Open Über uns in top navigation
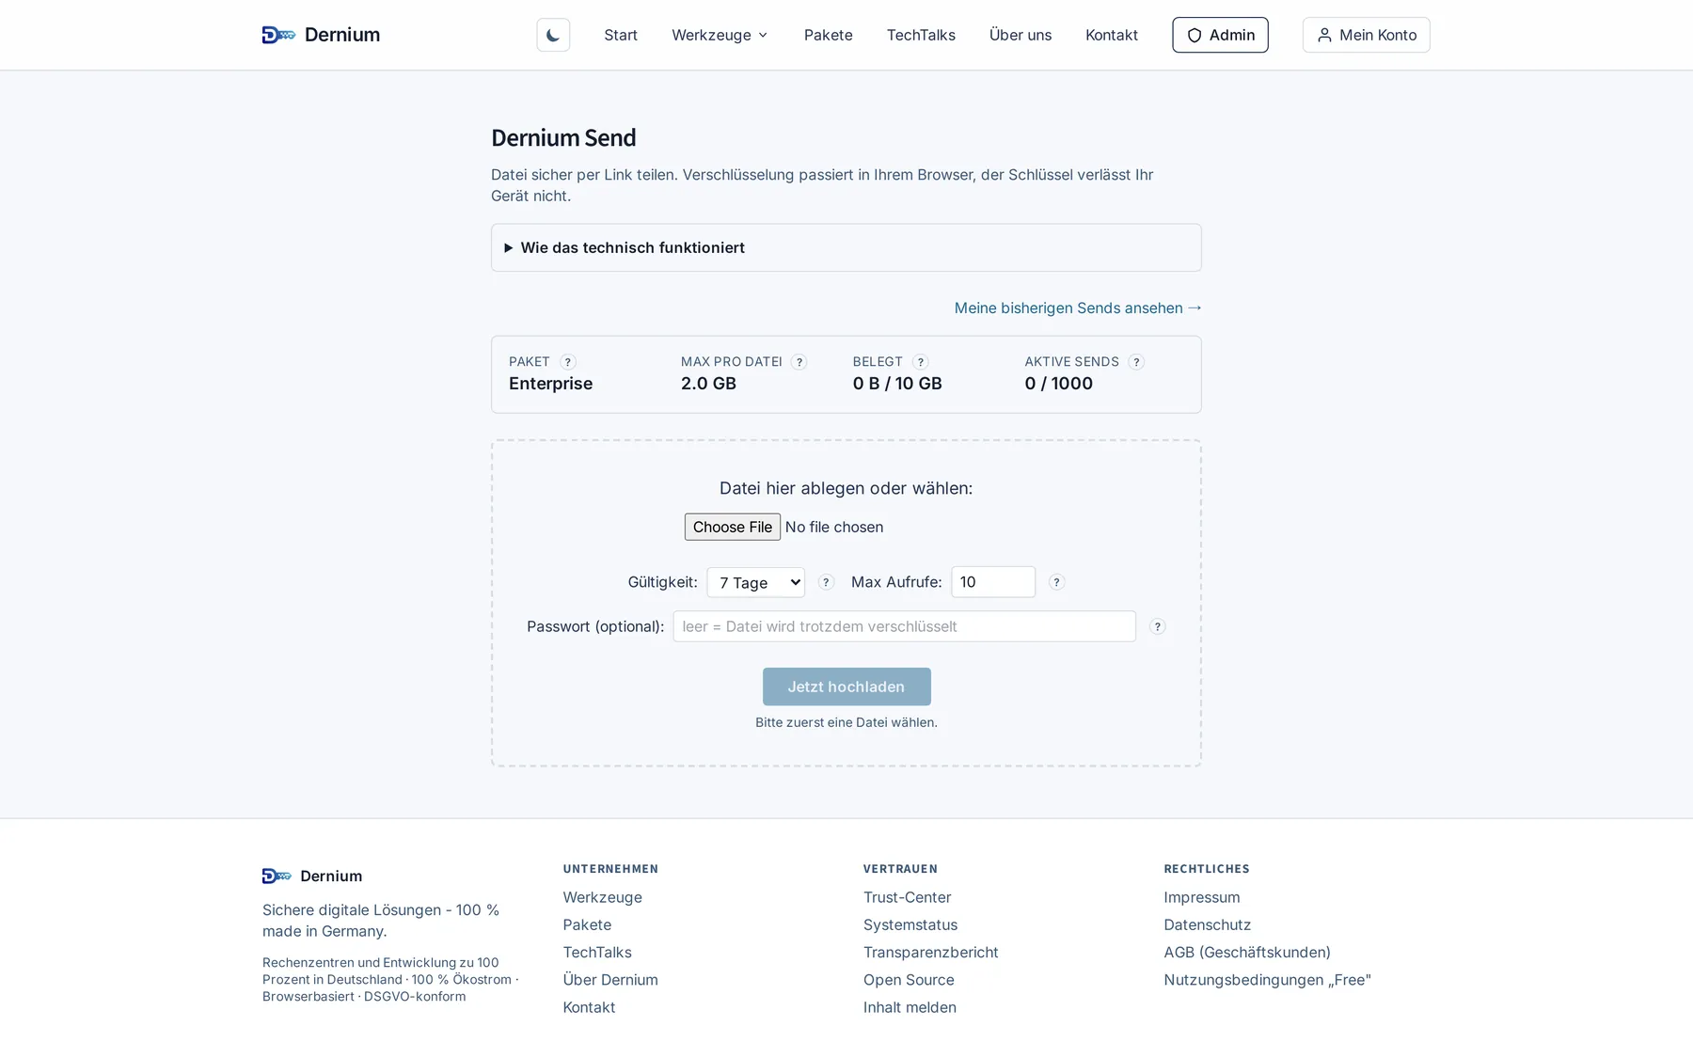This screenshot has width=1693, height=1058. (x=1021, y=35)
